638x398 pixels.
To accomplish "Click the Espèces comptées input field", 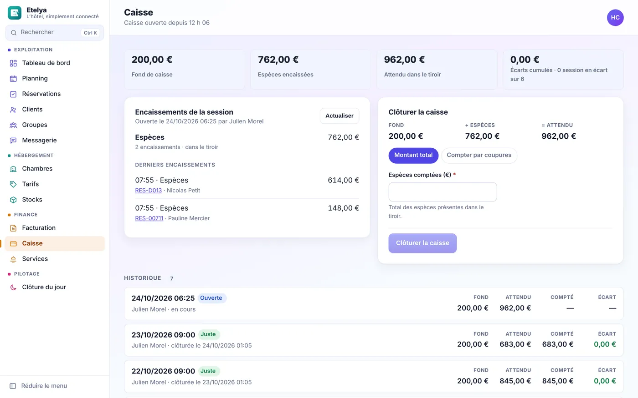I will click(x=442, y=191).
